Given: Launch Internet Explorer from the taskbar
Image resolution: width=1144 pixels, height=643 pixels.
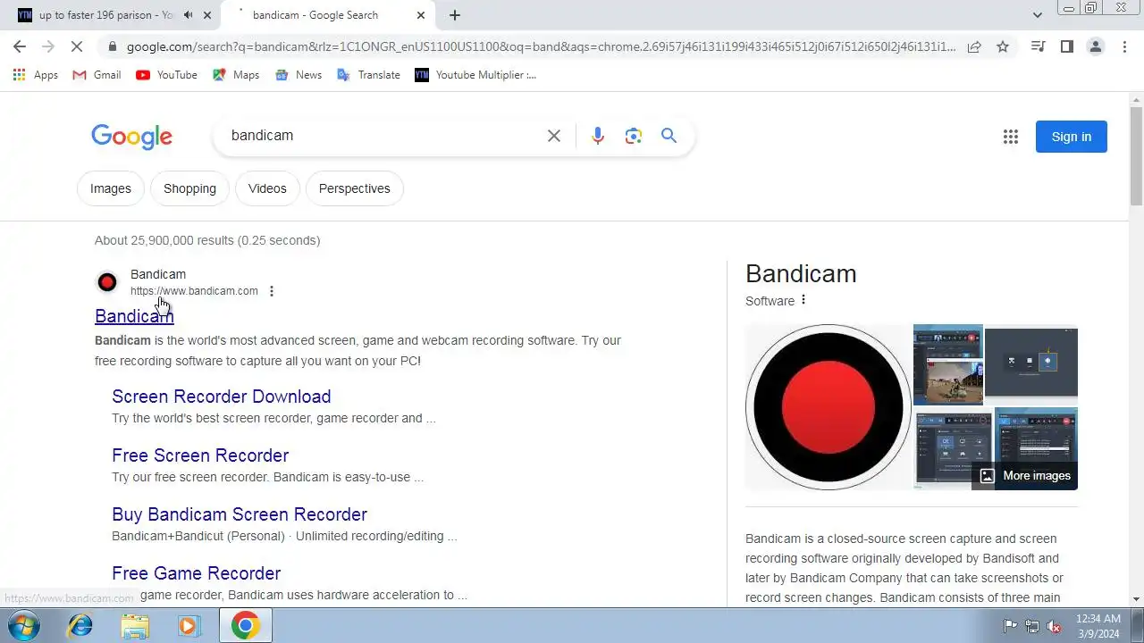Looking at the screenshot, I should click(80, 626).
